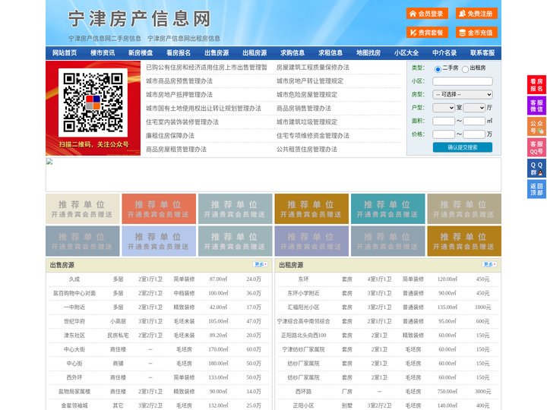This screenshot has width=547, height=410.
Task: Click the 客服微信 floating side icon
Action: (536, 106)
